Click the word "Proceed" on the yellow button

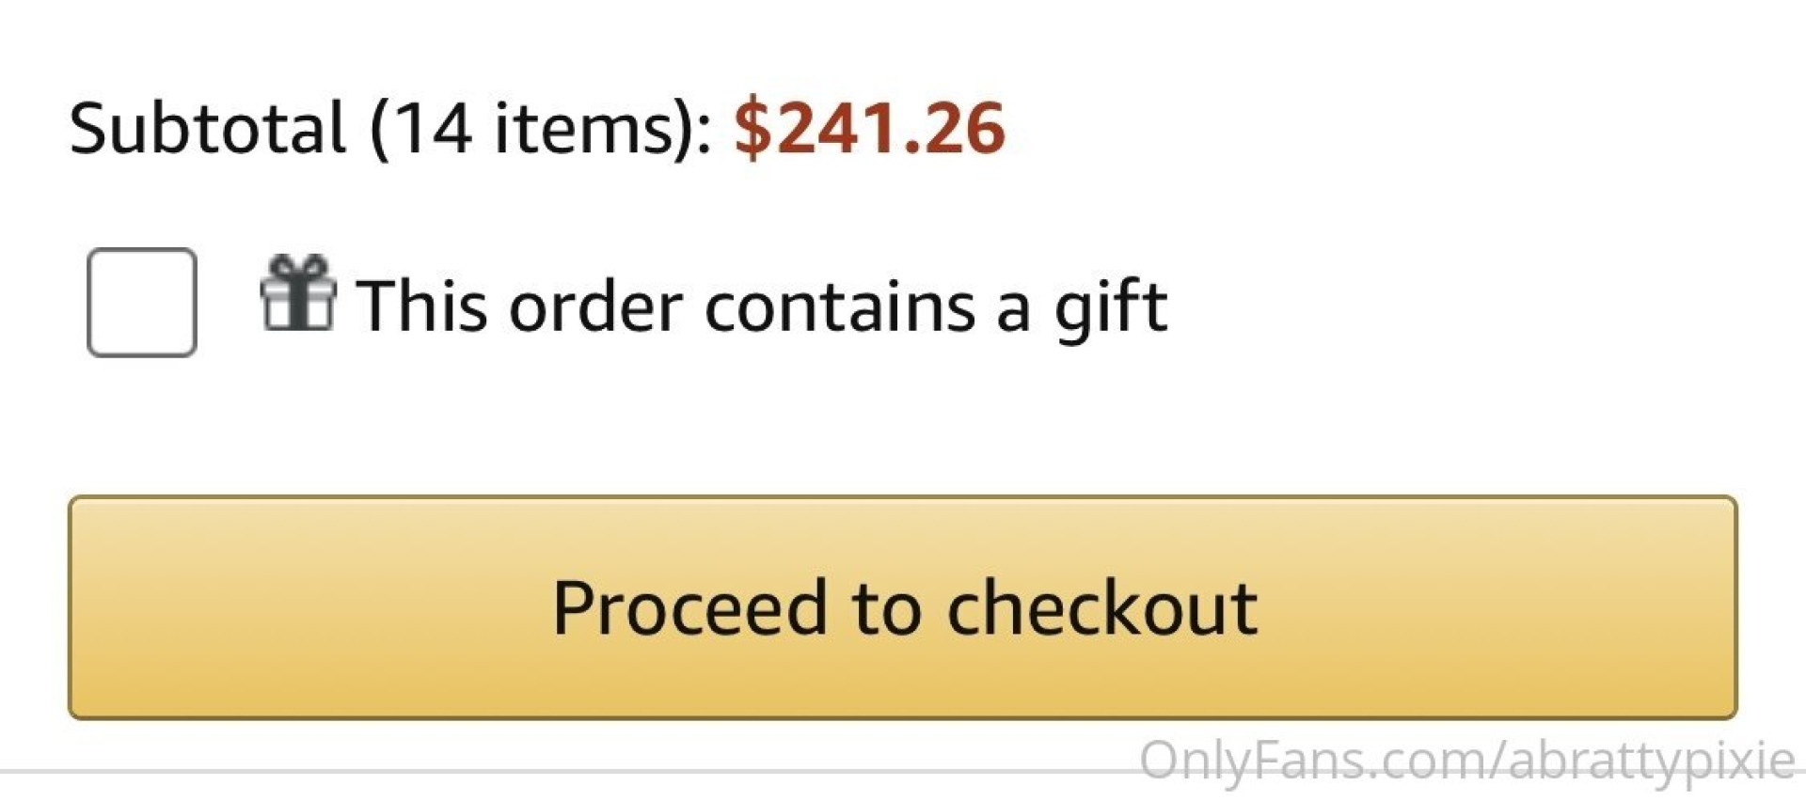pos(690,608)
